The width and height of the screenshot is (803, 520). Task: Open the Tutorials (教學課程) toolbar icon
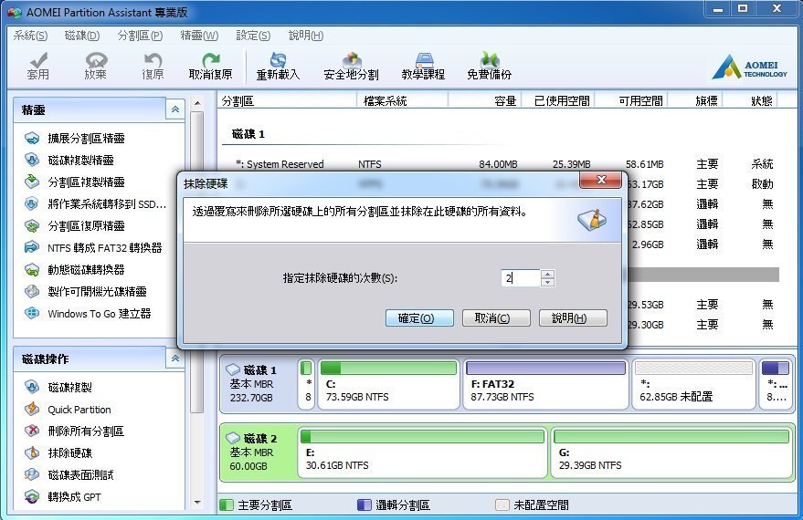click(424, 67)
